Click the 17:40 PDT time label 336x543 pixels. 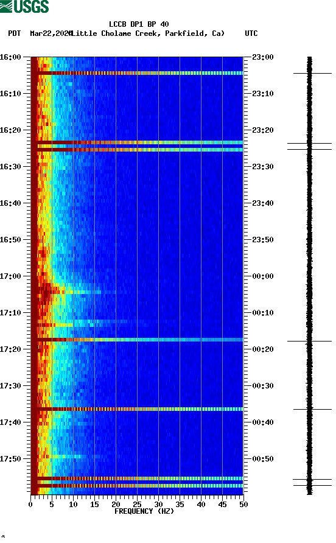pos(10,422)
